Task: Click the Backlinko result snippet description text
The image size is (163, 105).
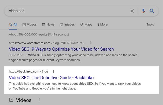Action: click(x=75, y=86)
